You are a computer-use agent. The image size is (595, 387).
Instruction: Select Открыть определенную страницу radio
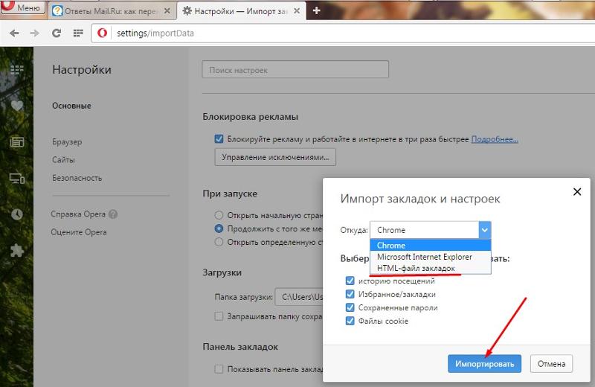click(x=219, y=242)
